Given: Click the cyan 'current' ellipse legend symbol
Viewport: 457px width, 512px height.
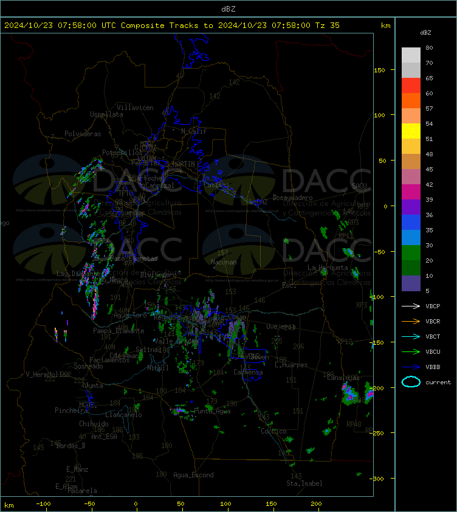Looking at the screenshot, I should click(411, 382).
